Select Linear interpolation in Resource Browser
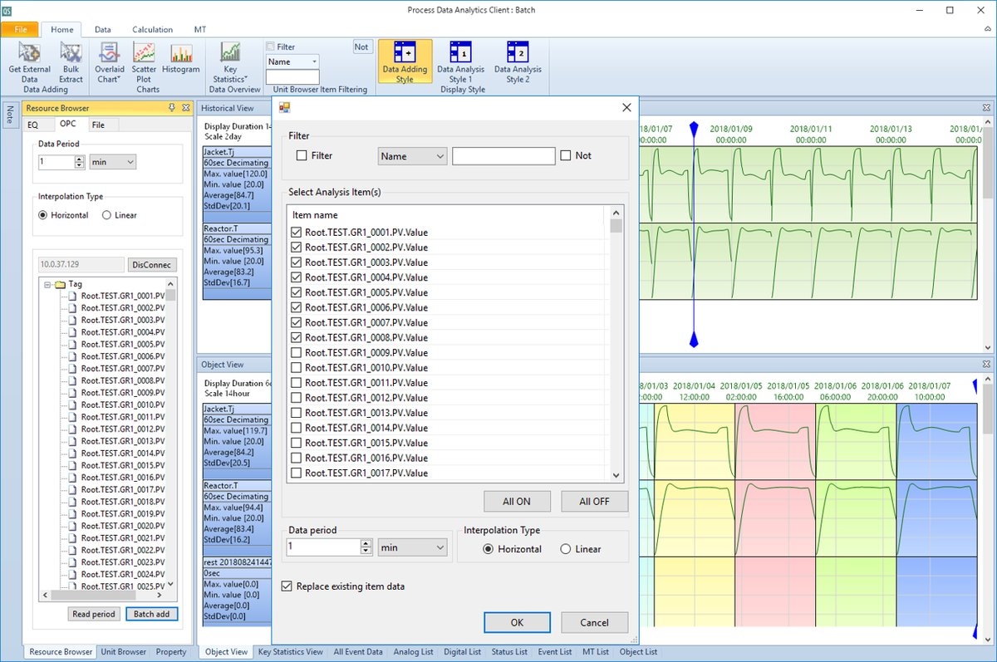 [x=106, y=215]
